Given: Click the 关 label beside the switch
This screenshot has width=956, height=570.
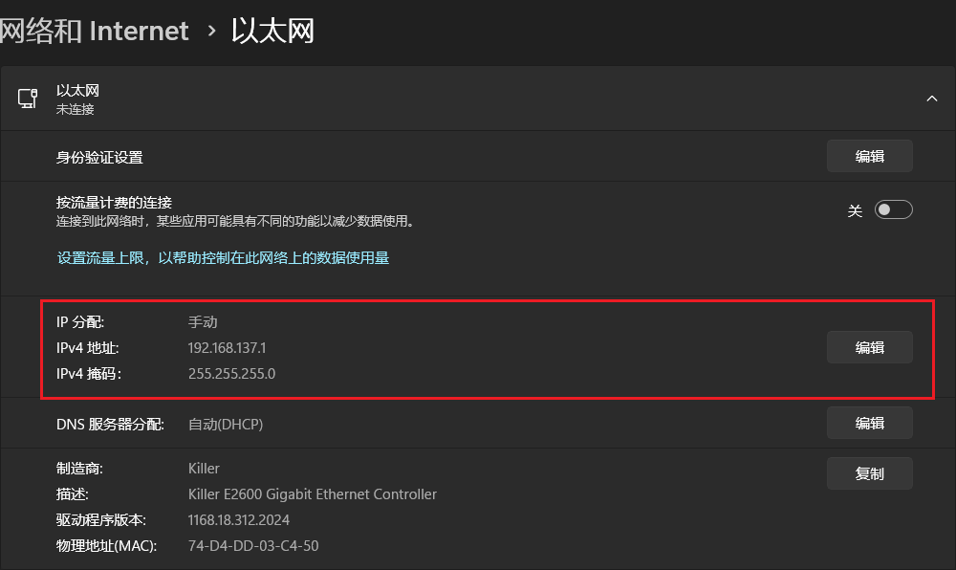Looking at the screenshot, I should click(x=855, y=211).
